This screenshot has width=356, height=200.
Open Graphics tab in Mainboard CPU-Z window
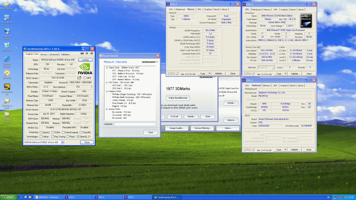[x=284, y=86]
